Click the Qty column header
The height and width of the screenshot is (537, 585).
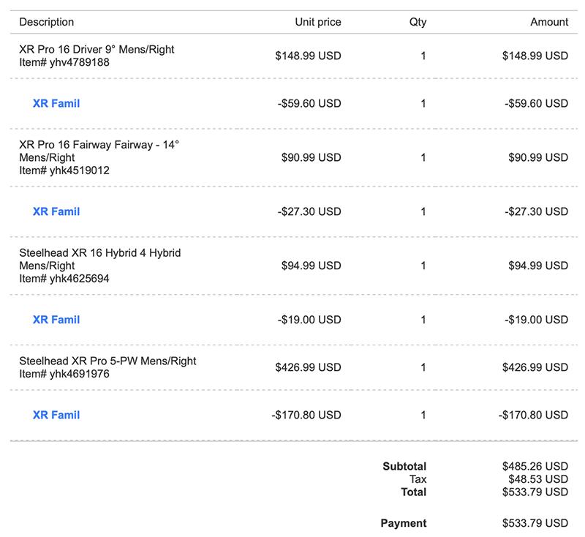click(x=418, y=22)
